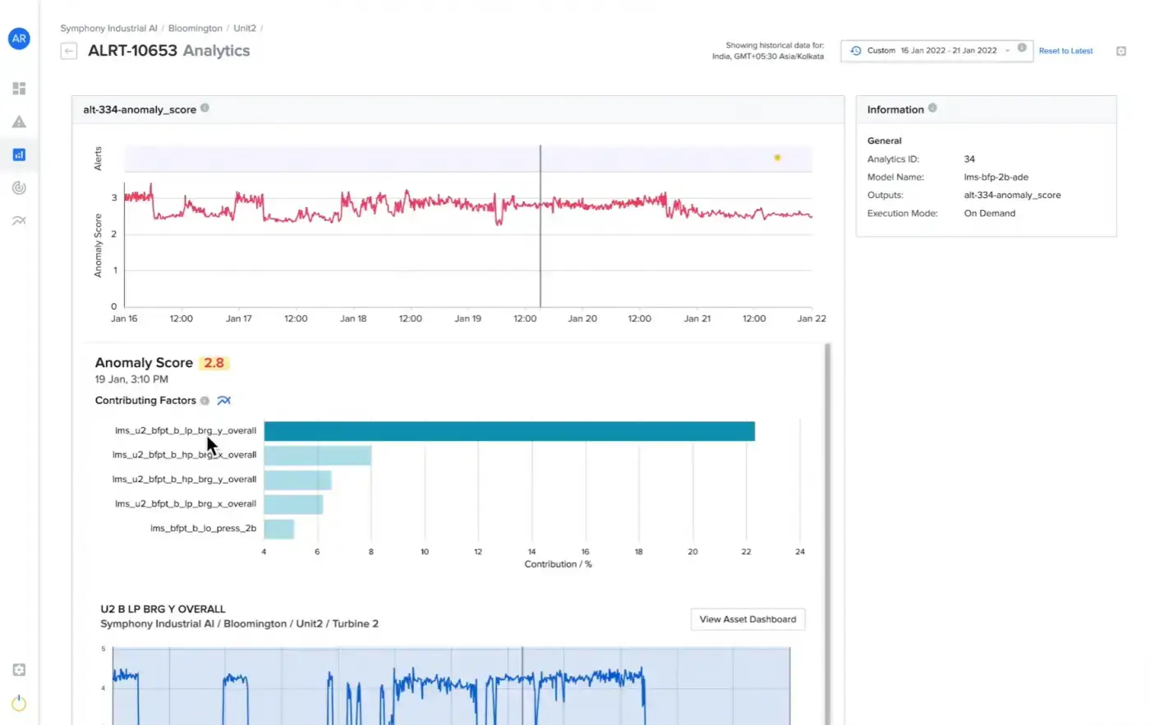Click Reset to Latest link
Image resolution: width=1150 pixels, height=725 pixels.
click(1065, 51)
